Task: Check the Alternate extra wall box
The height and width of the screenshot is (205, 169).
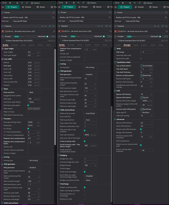Action: pos(141,55)
